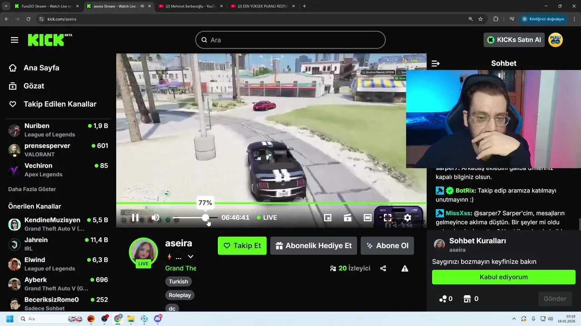Open player settings gear icon
Screen dimensions: 581x326
[408, 218]
